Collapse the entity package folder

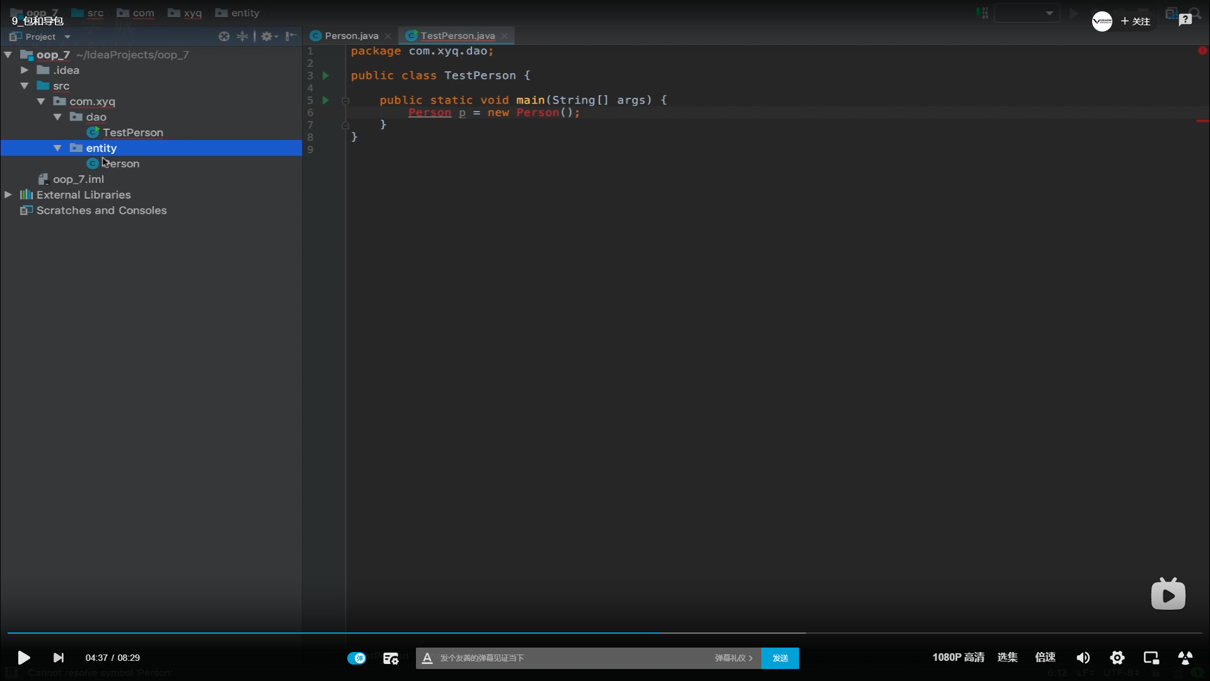(57, 148)
